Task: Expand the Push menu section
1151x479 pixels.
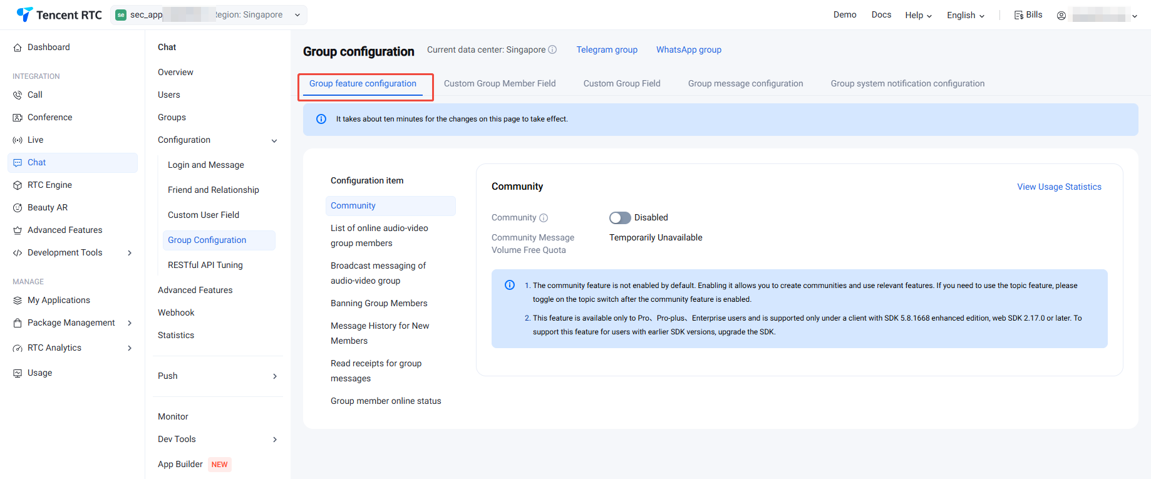Action: pos(274,376)
